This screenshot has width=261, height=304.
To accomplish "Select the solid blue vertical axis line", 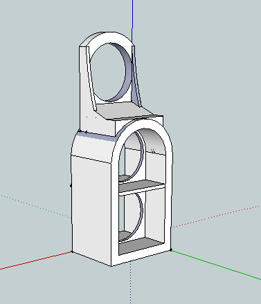I will 132,22.
